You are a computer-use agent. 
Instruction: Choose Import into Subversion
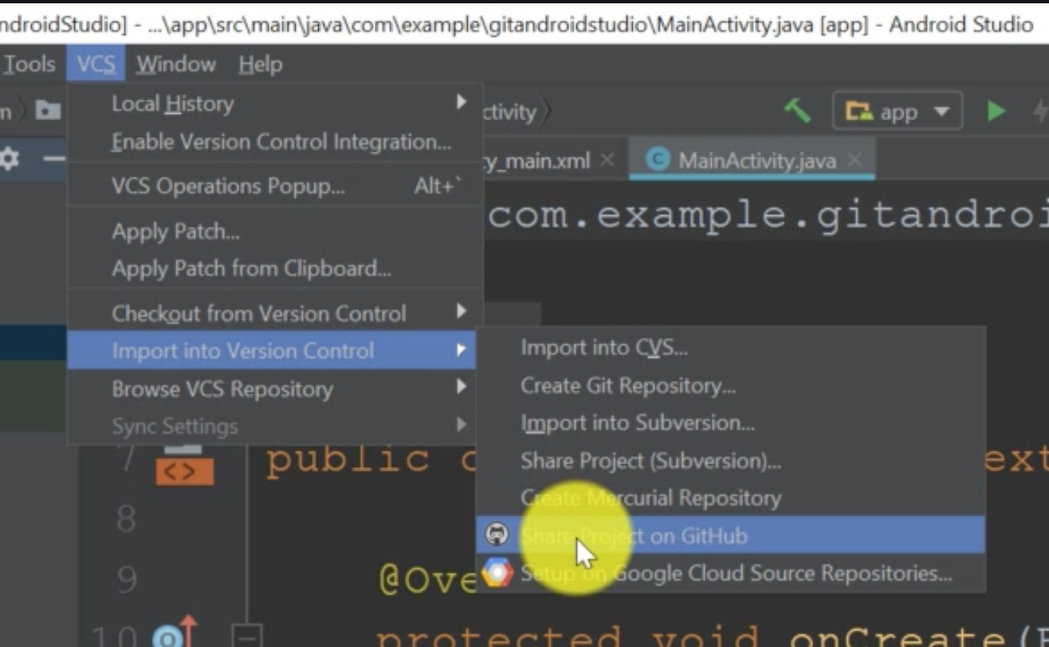(730, 423)
